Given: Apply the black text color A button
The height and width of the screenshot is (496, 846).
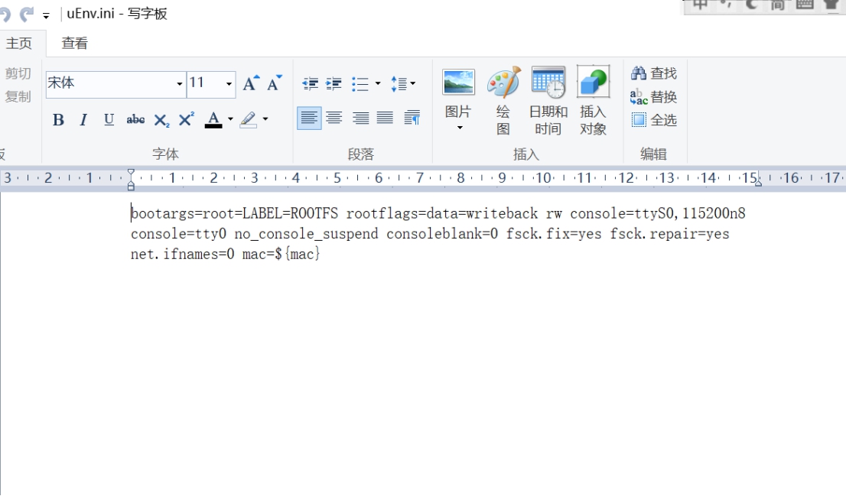Looking at the screenshot, I should click(213, 120).
